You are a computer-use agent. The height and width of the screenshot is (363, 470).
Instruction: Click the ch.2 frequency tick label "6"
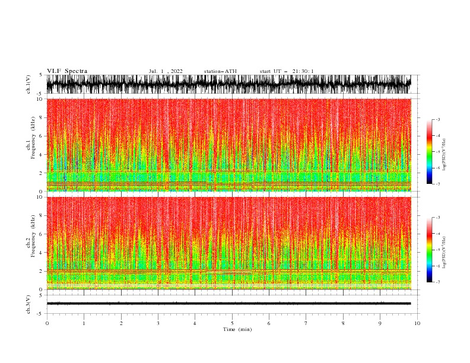(x=41, y=234)
